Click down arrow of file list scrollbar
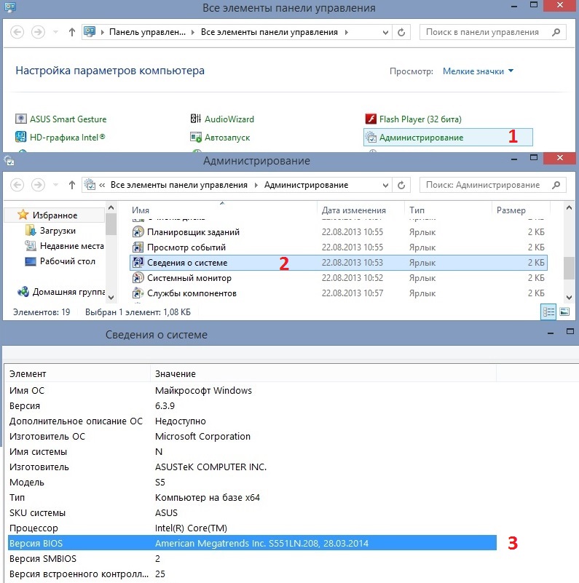Image resolution: width=579 pixels, height=583 pixels. 569,297
